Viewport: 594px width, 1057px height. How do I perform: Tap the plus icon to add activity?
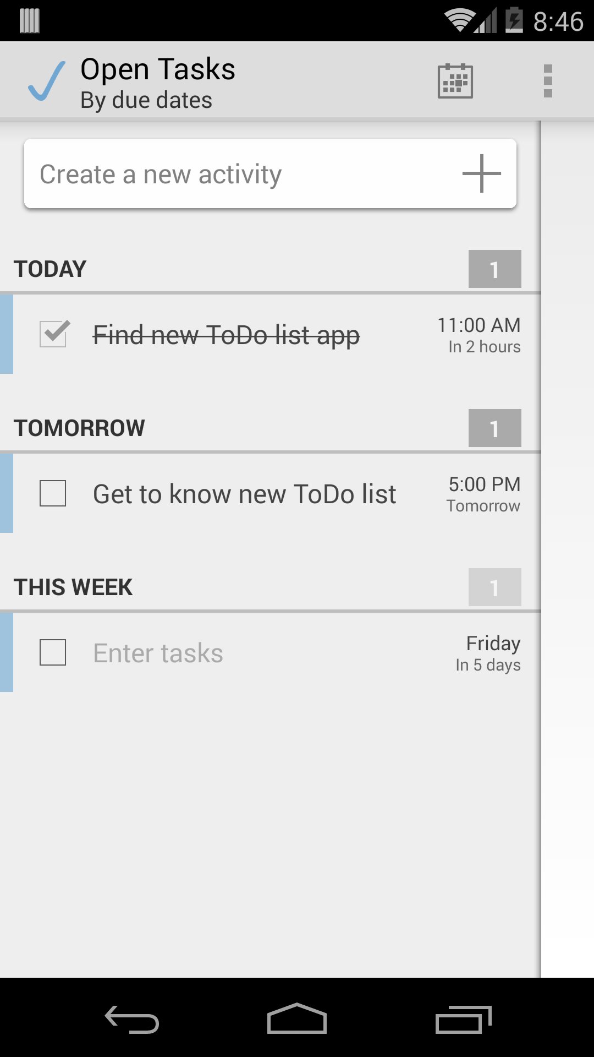point(481,173)
